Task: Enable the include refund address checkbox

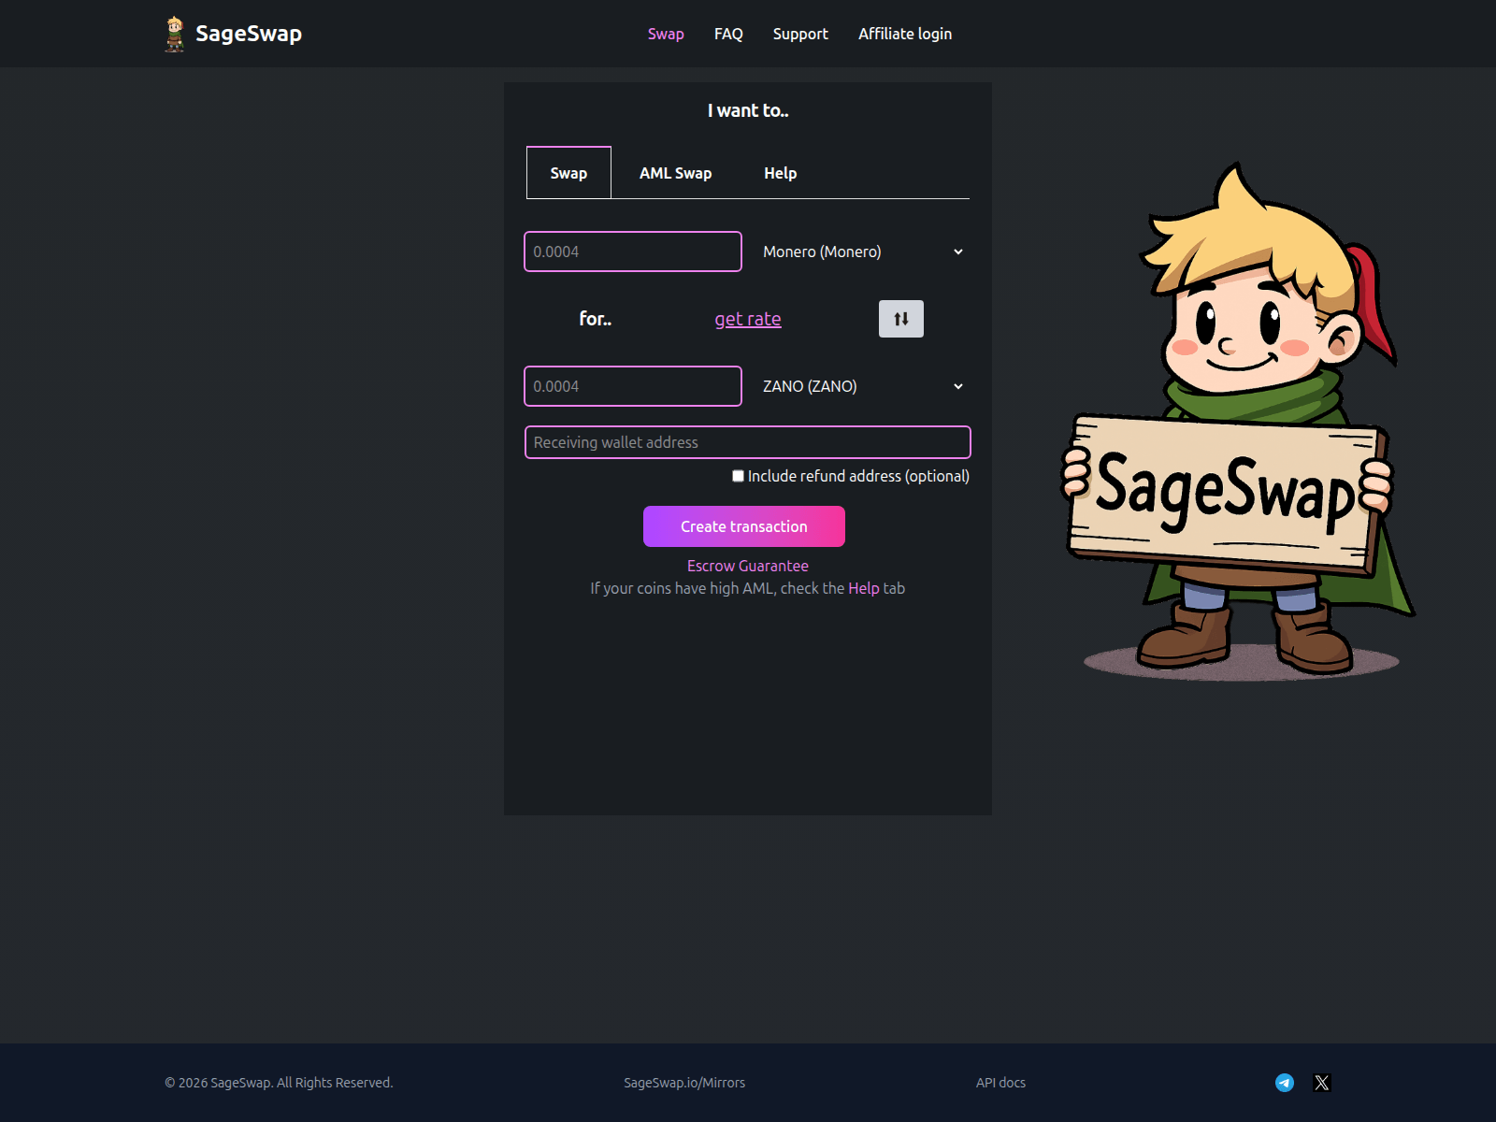Action: click(x=738, y=476)
